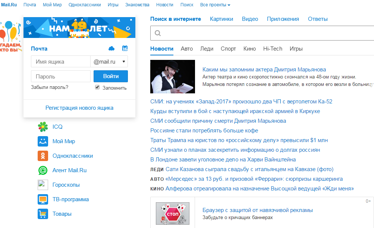The image size is (374, 228).
Task: Click the Одноклассники orange icon
Action: click(x=43, y=155)
